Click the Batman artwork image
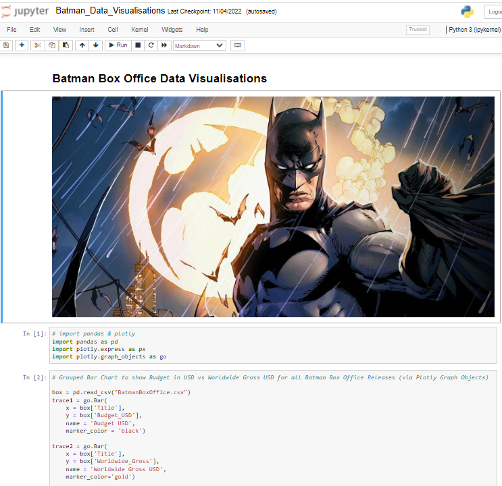Image resolution: width=502 pixels, height=486 pixels. pos(273,207)
